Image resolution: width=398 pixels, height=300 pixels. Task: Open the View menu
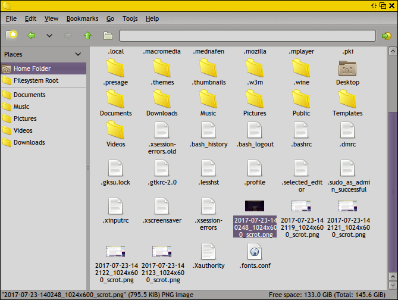point(51,18)
